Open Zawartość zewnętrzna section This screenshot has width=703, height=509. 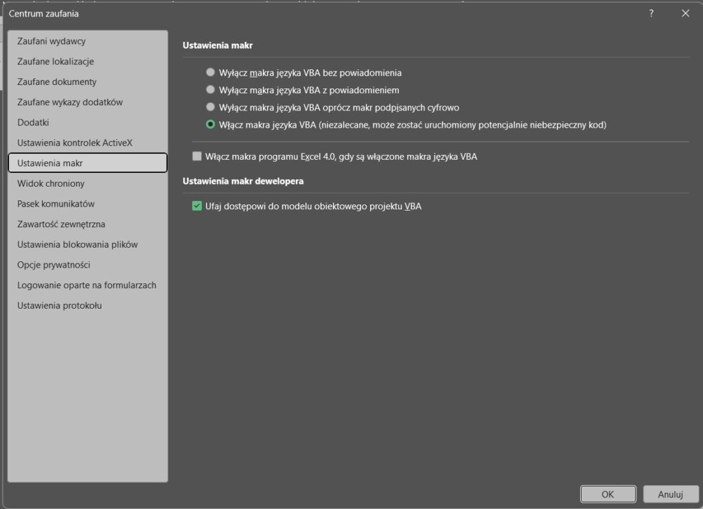point(61,224)
